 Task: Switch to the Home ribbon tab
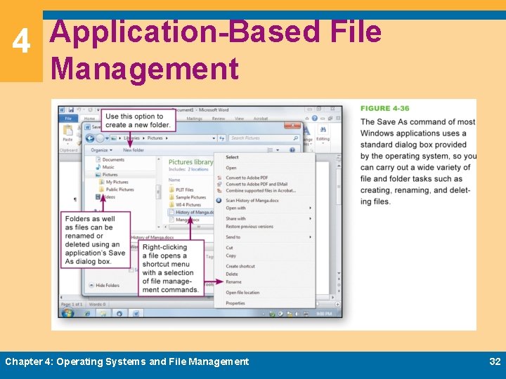(89, 119)
